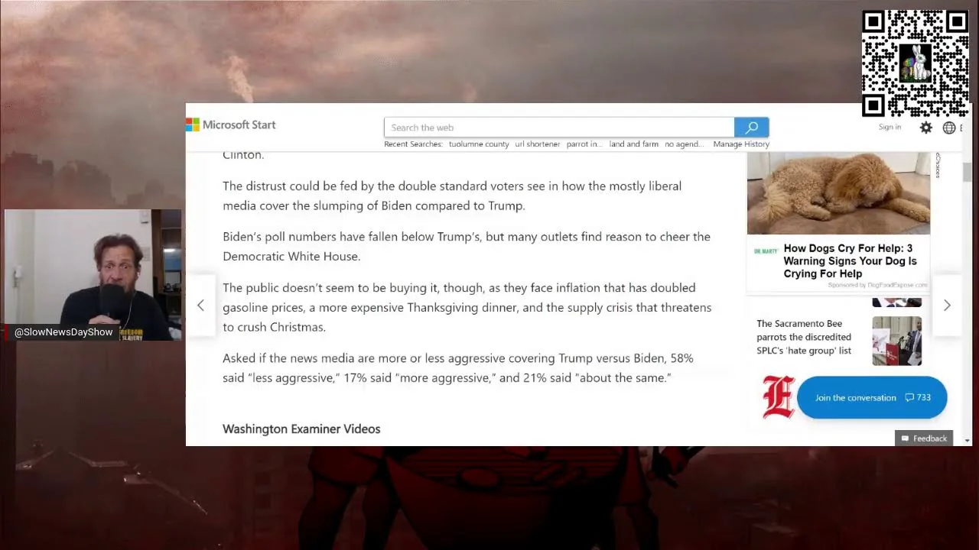The height and width of the screenshot is (550, 979).
Task: Click the Microsoft Start logo
Action: 231,125
